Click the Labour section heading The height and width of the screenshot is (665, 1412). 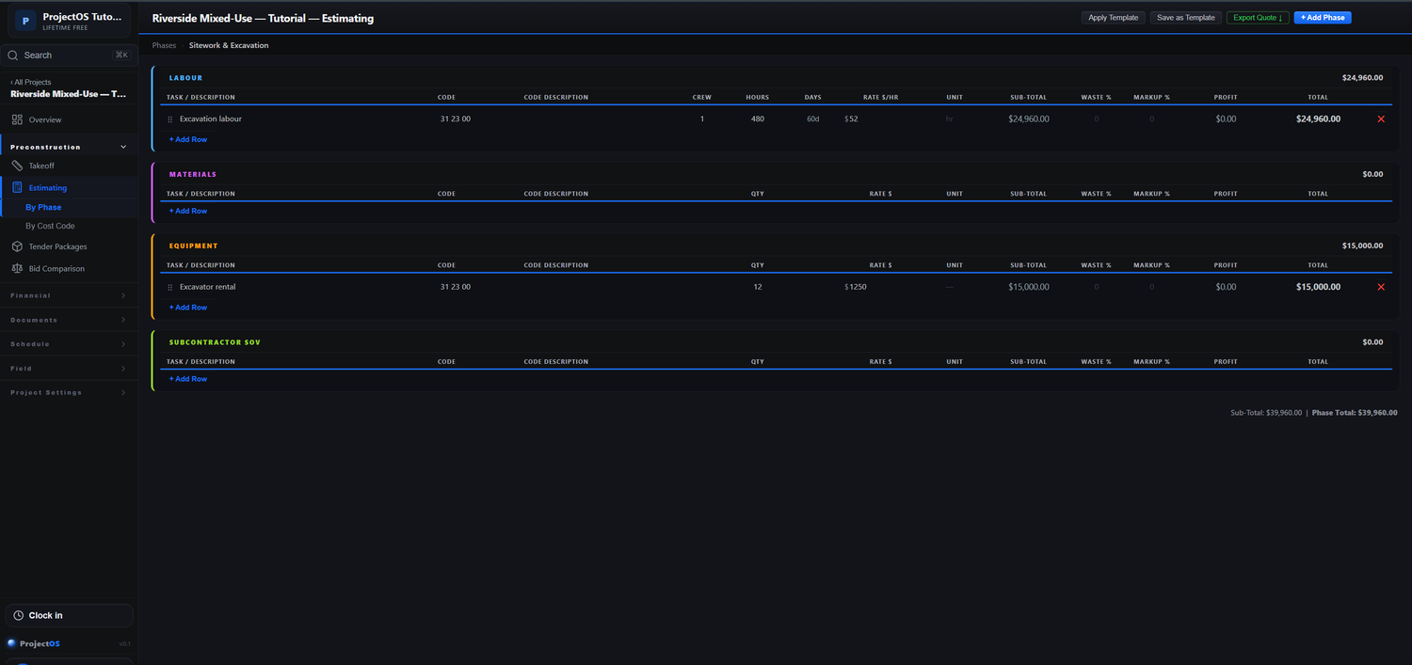[185, 78]
